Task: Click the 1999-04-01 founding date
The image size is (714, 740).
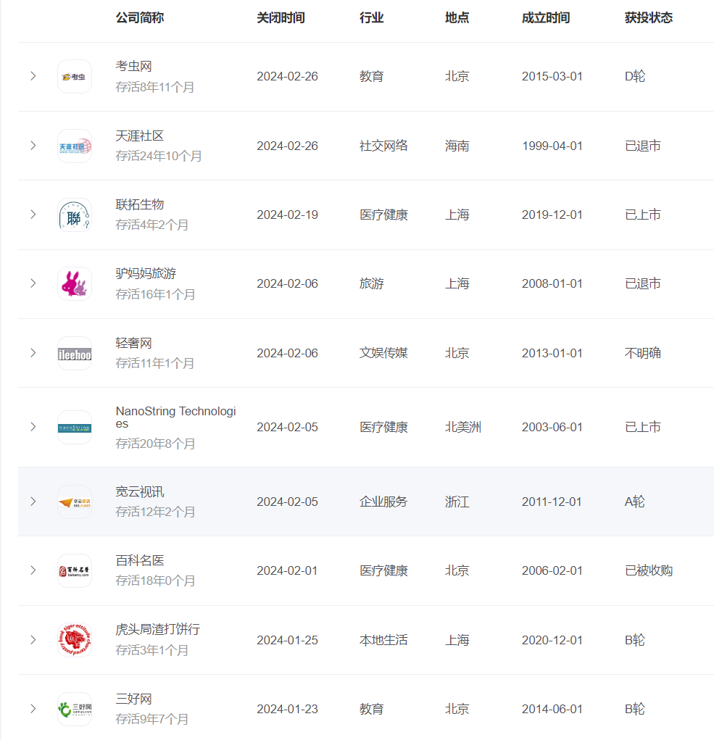Action: (x=552, y=146)
